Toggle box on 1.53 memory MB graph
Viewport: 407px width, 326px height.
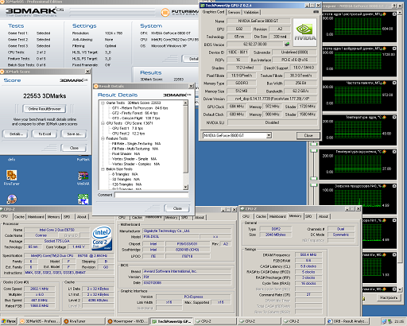(x=394, y=254)
